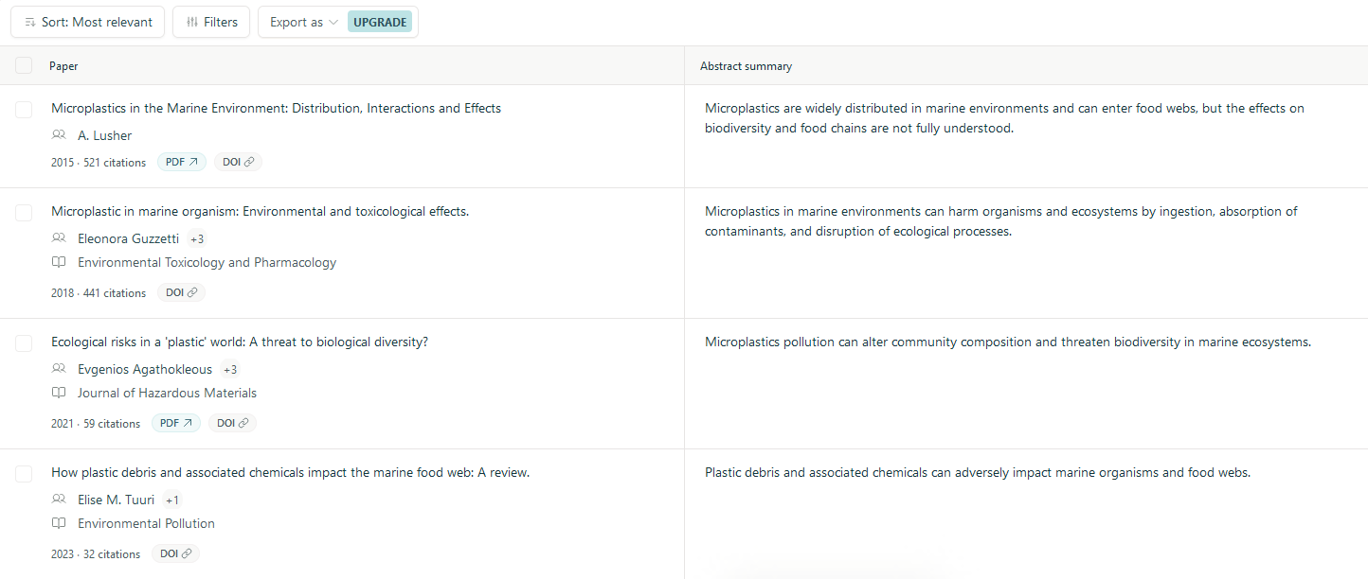
Task: Click journal book icon beside Environmental Pollution
Action: (x=59, y=523)
